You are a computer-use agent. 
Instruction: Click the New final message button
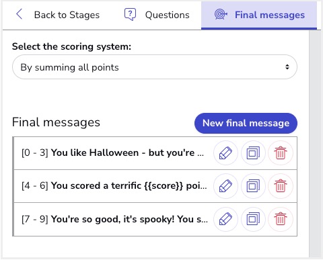tap(246, 123)
